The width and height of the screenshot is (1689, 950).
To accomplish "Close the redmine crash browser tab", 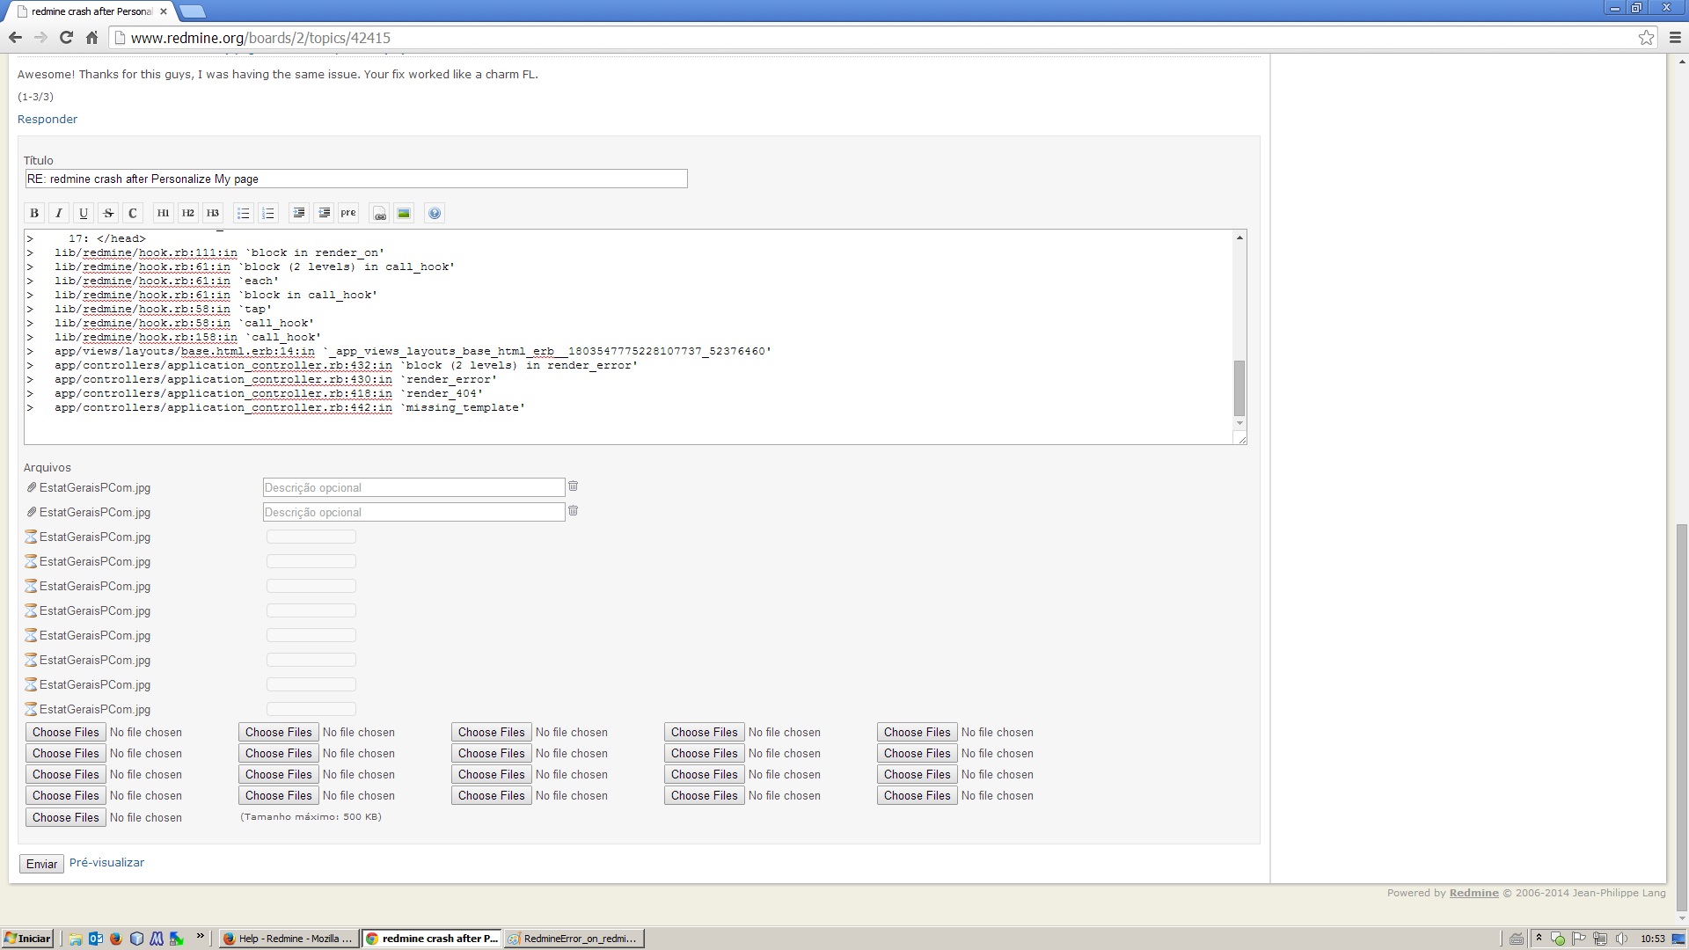I will pyautogui.click(x=163, y=11).
